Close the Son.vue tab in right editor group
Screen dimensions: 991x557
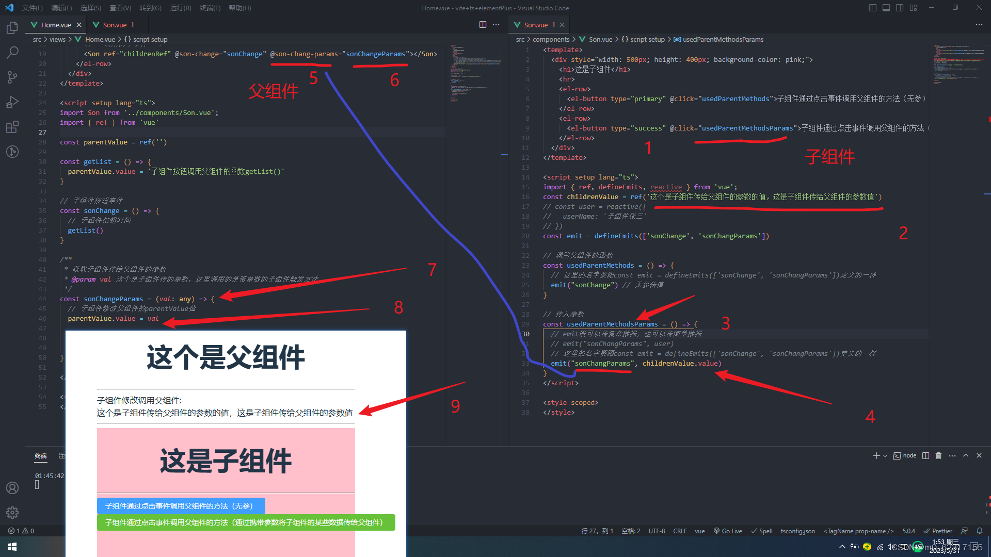(562, 25)
